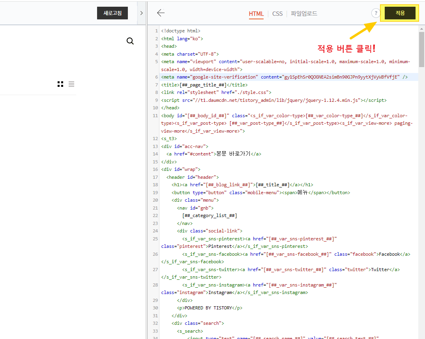Viewport: 425px width, 339px height.
Task: Click the <head> line
Action: pos(169,46)
